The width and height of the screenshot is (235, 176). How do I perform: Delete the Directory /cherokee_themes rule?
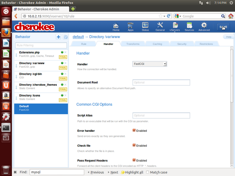point(65,84)
